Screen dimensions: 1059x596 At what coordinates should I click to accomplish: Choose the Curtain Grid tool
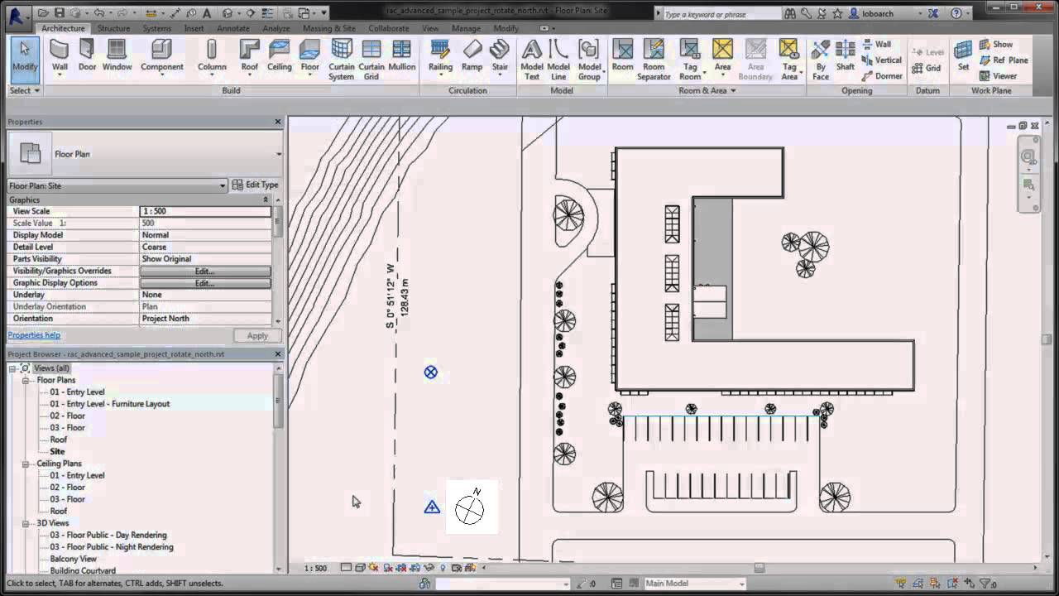pos(371,60)
